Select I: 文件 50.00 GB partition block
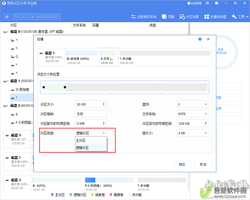Viewport: 250px width, 200px height. point(109,57)
